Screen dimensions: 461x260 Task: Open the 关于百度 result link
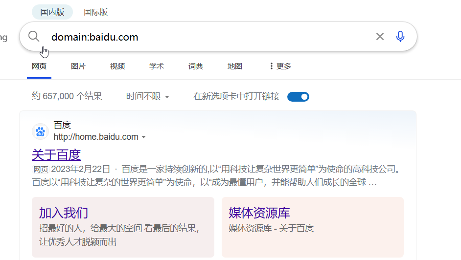coord(56,154)
